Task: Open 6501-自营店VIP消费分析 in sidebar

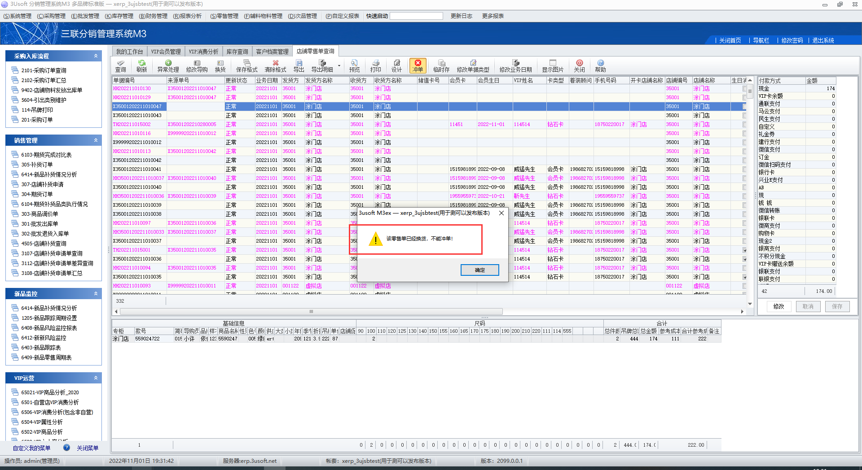Action: (50, 402)
